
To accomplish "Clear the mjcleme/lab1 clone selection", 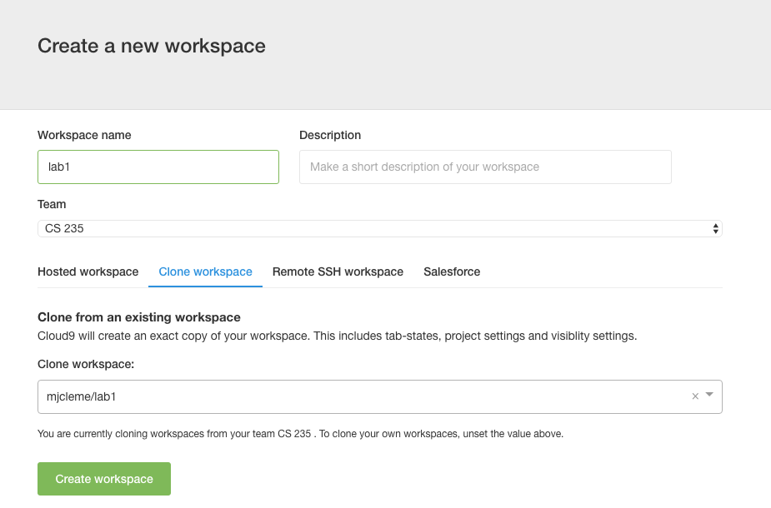I will 695,397.
